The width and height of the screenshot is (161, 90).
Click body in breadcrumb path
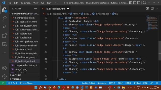click(x=85, y=14)
